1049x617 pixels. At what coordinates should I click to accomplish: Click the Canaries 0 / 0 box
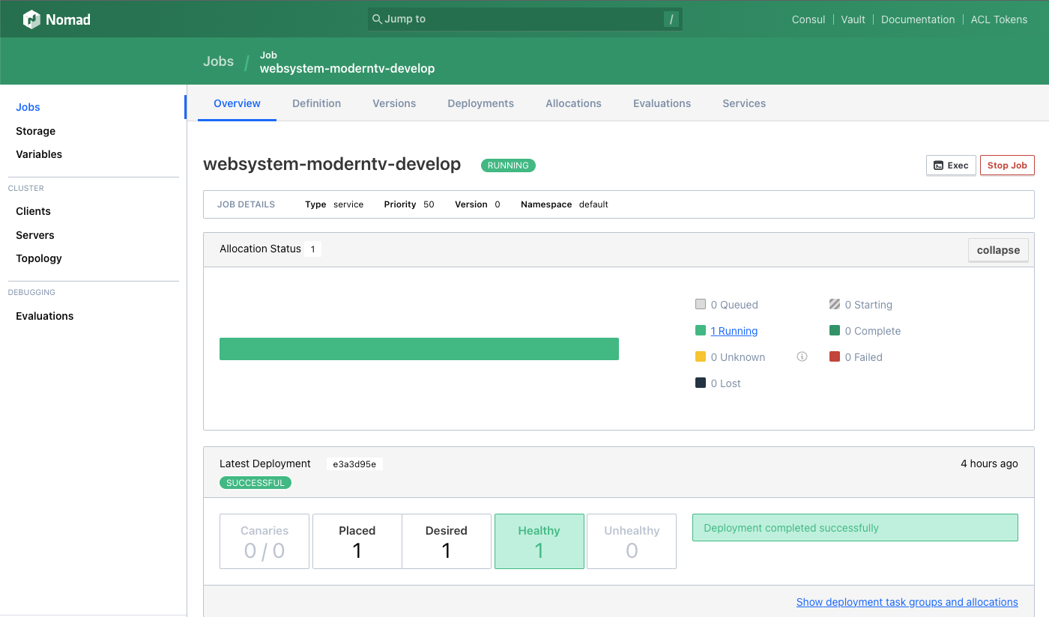[x=264, y=541]
